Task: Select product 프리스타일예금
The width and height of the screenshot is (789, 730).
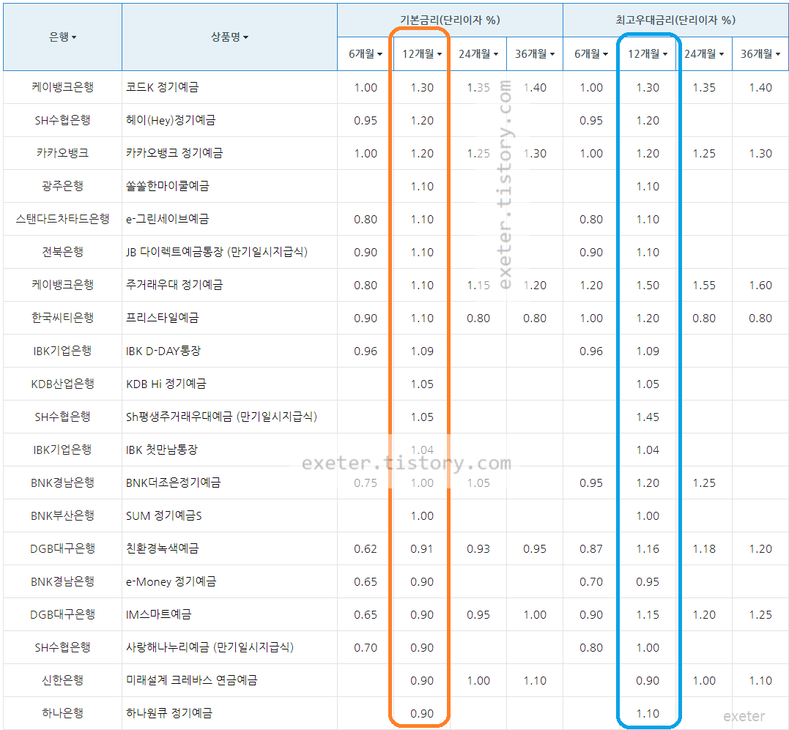Action: pyautogui.click(x=162, y=318)
